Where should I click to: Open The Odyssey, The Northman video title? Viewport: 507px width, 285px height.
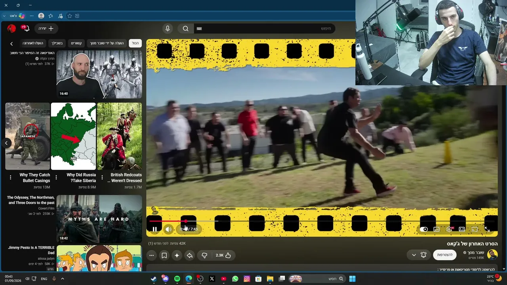click(30, 200)
